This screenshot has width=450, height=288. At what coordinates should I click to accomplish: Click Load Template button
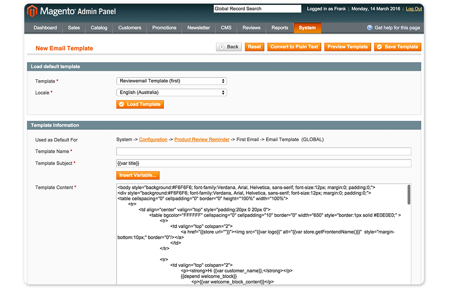(x=140, y=104)
